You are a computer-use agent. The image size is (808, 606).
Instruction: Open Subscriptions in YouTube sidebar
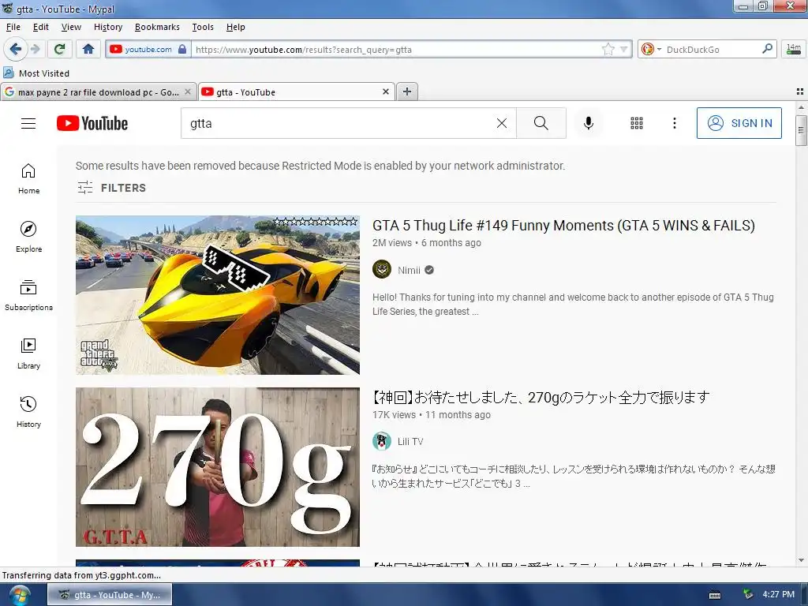[28, 295]
